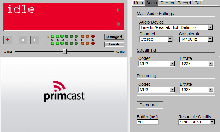
Task: Click the first green LED of L meter
Action: click(x=52, y=44)
